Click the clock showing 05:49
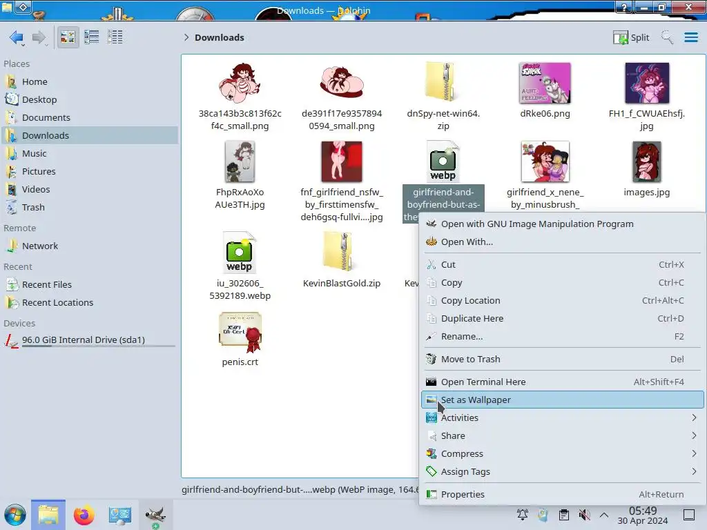This screenshot has height=530, width=707. 643,515
